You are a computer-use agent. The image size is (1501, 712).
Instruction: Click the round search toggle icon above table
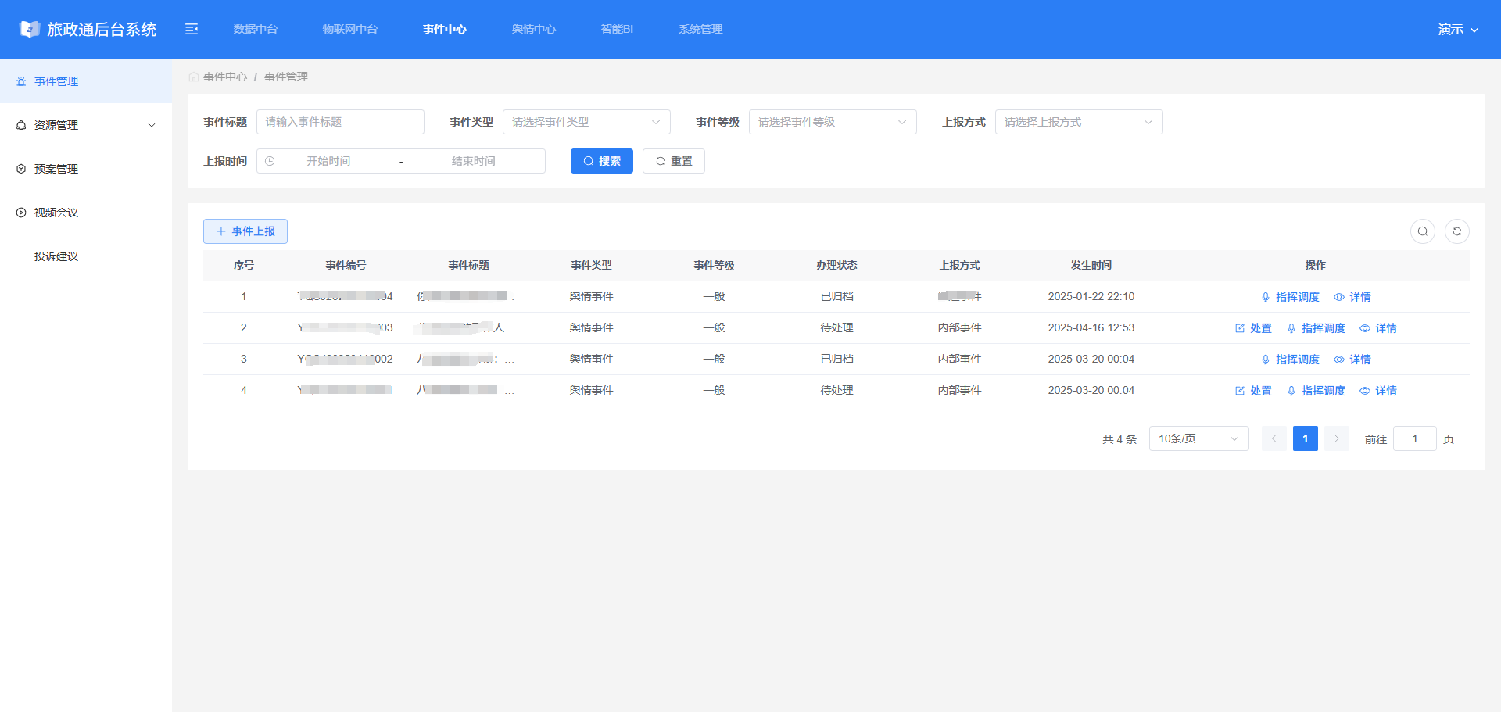tap(1423, 231)
